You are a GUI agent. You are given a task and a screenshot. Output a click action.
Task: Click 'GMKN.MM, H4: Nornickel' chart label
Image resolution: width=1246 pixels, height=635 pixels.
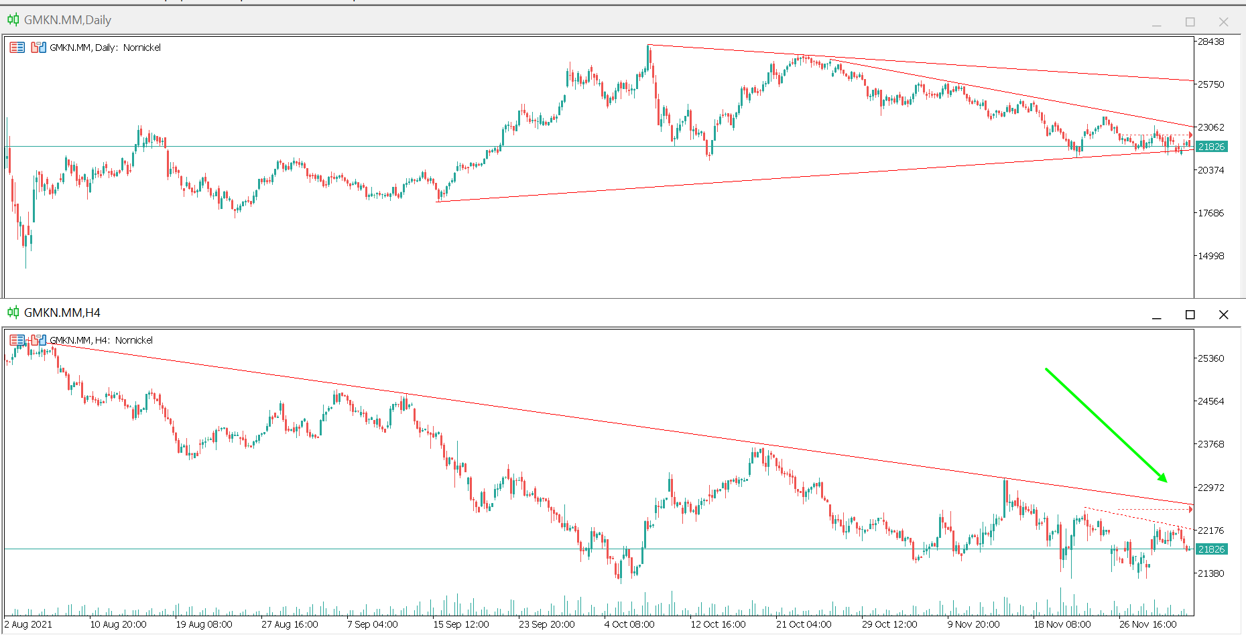point(101,340)
